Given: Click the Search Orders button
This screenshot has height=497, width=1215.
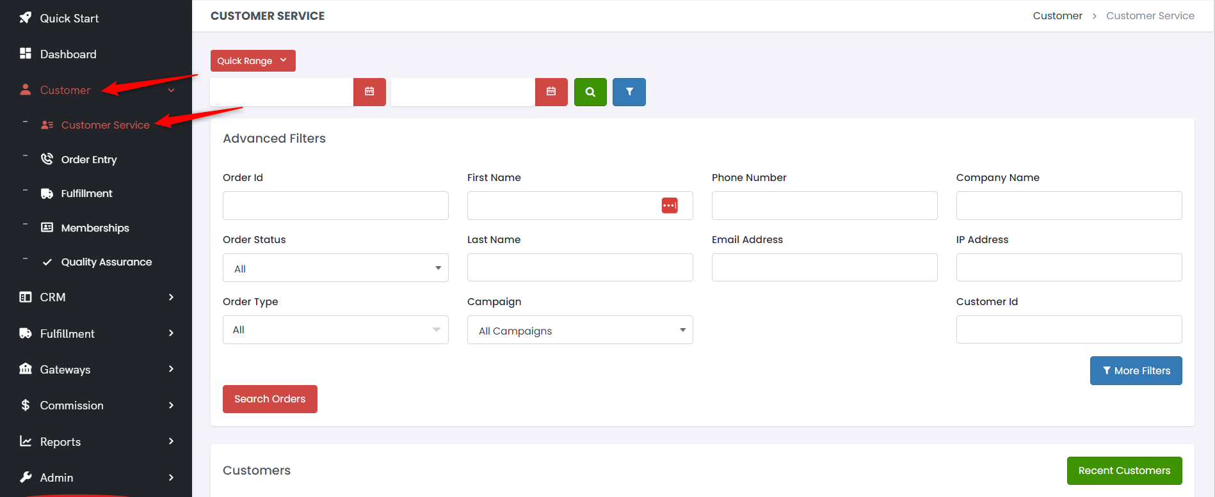Looking at the screenshot, I should click(270, 399).
